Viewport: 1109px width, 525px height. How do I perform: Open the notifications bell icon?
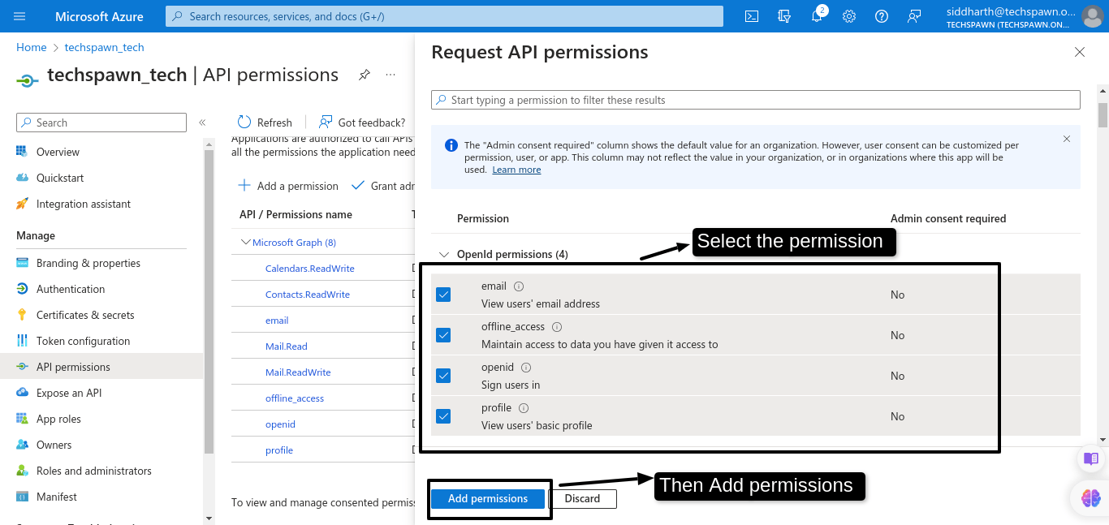(817, 16)
